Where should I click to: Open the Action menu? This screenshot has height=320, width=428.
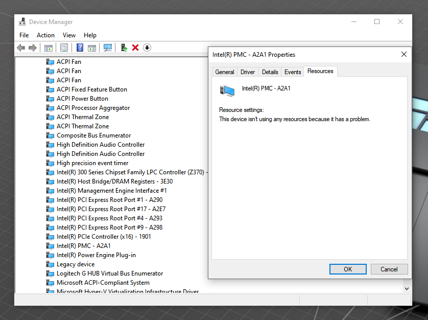[x=45, y=35]
